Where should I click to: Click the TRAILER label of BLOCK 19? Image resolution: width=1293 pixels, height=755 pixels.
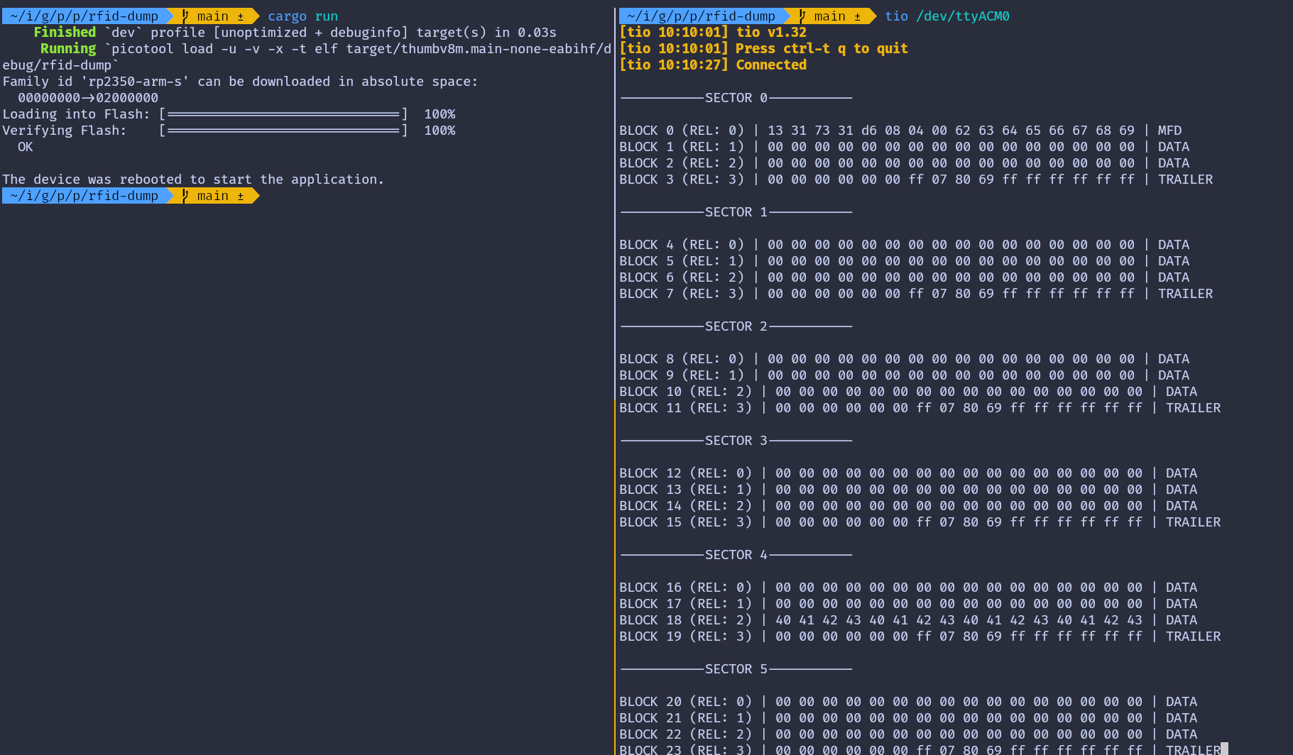pyautogui.click(x=1193, y=636)
